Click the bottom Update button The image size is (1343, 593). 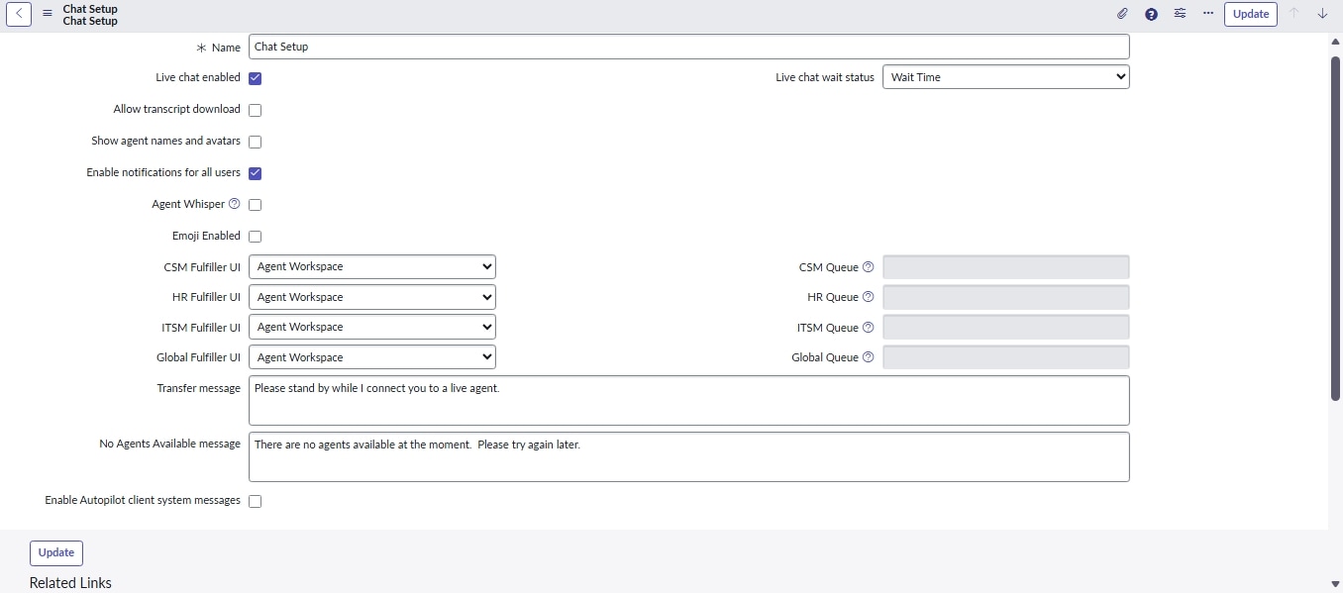point(56,552)
